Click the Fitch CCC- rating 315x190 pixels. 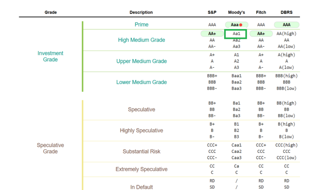point(261,158)
